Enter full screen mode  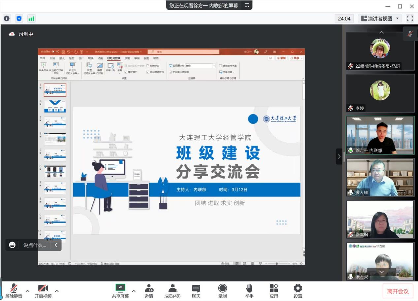point(410,19)
